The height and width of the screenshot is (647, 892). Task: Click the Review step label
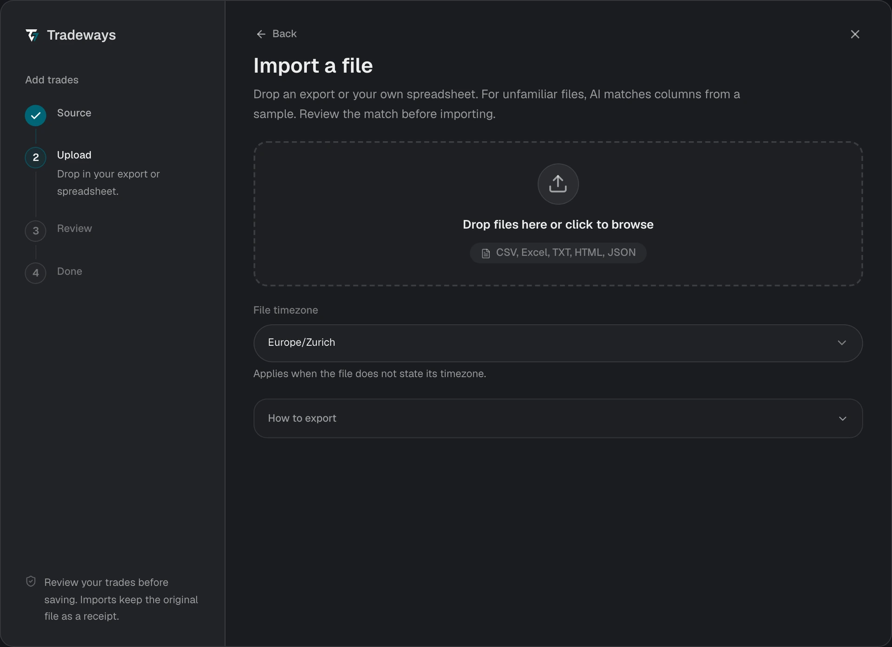(74, 228)
